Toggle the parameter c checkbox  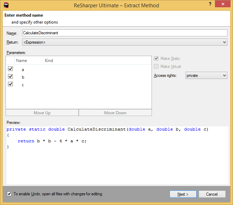[x=10, y=84]
